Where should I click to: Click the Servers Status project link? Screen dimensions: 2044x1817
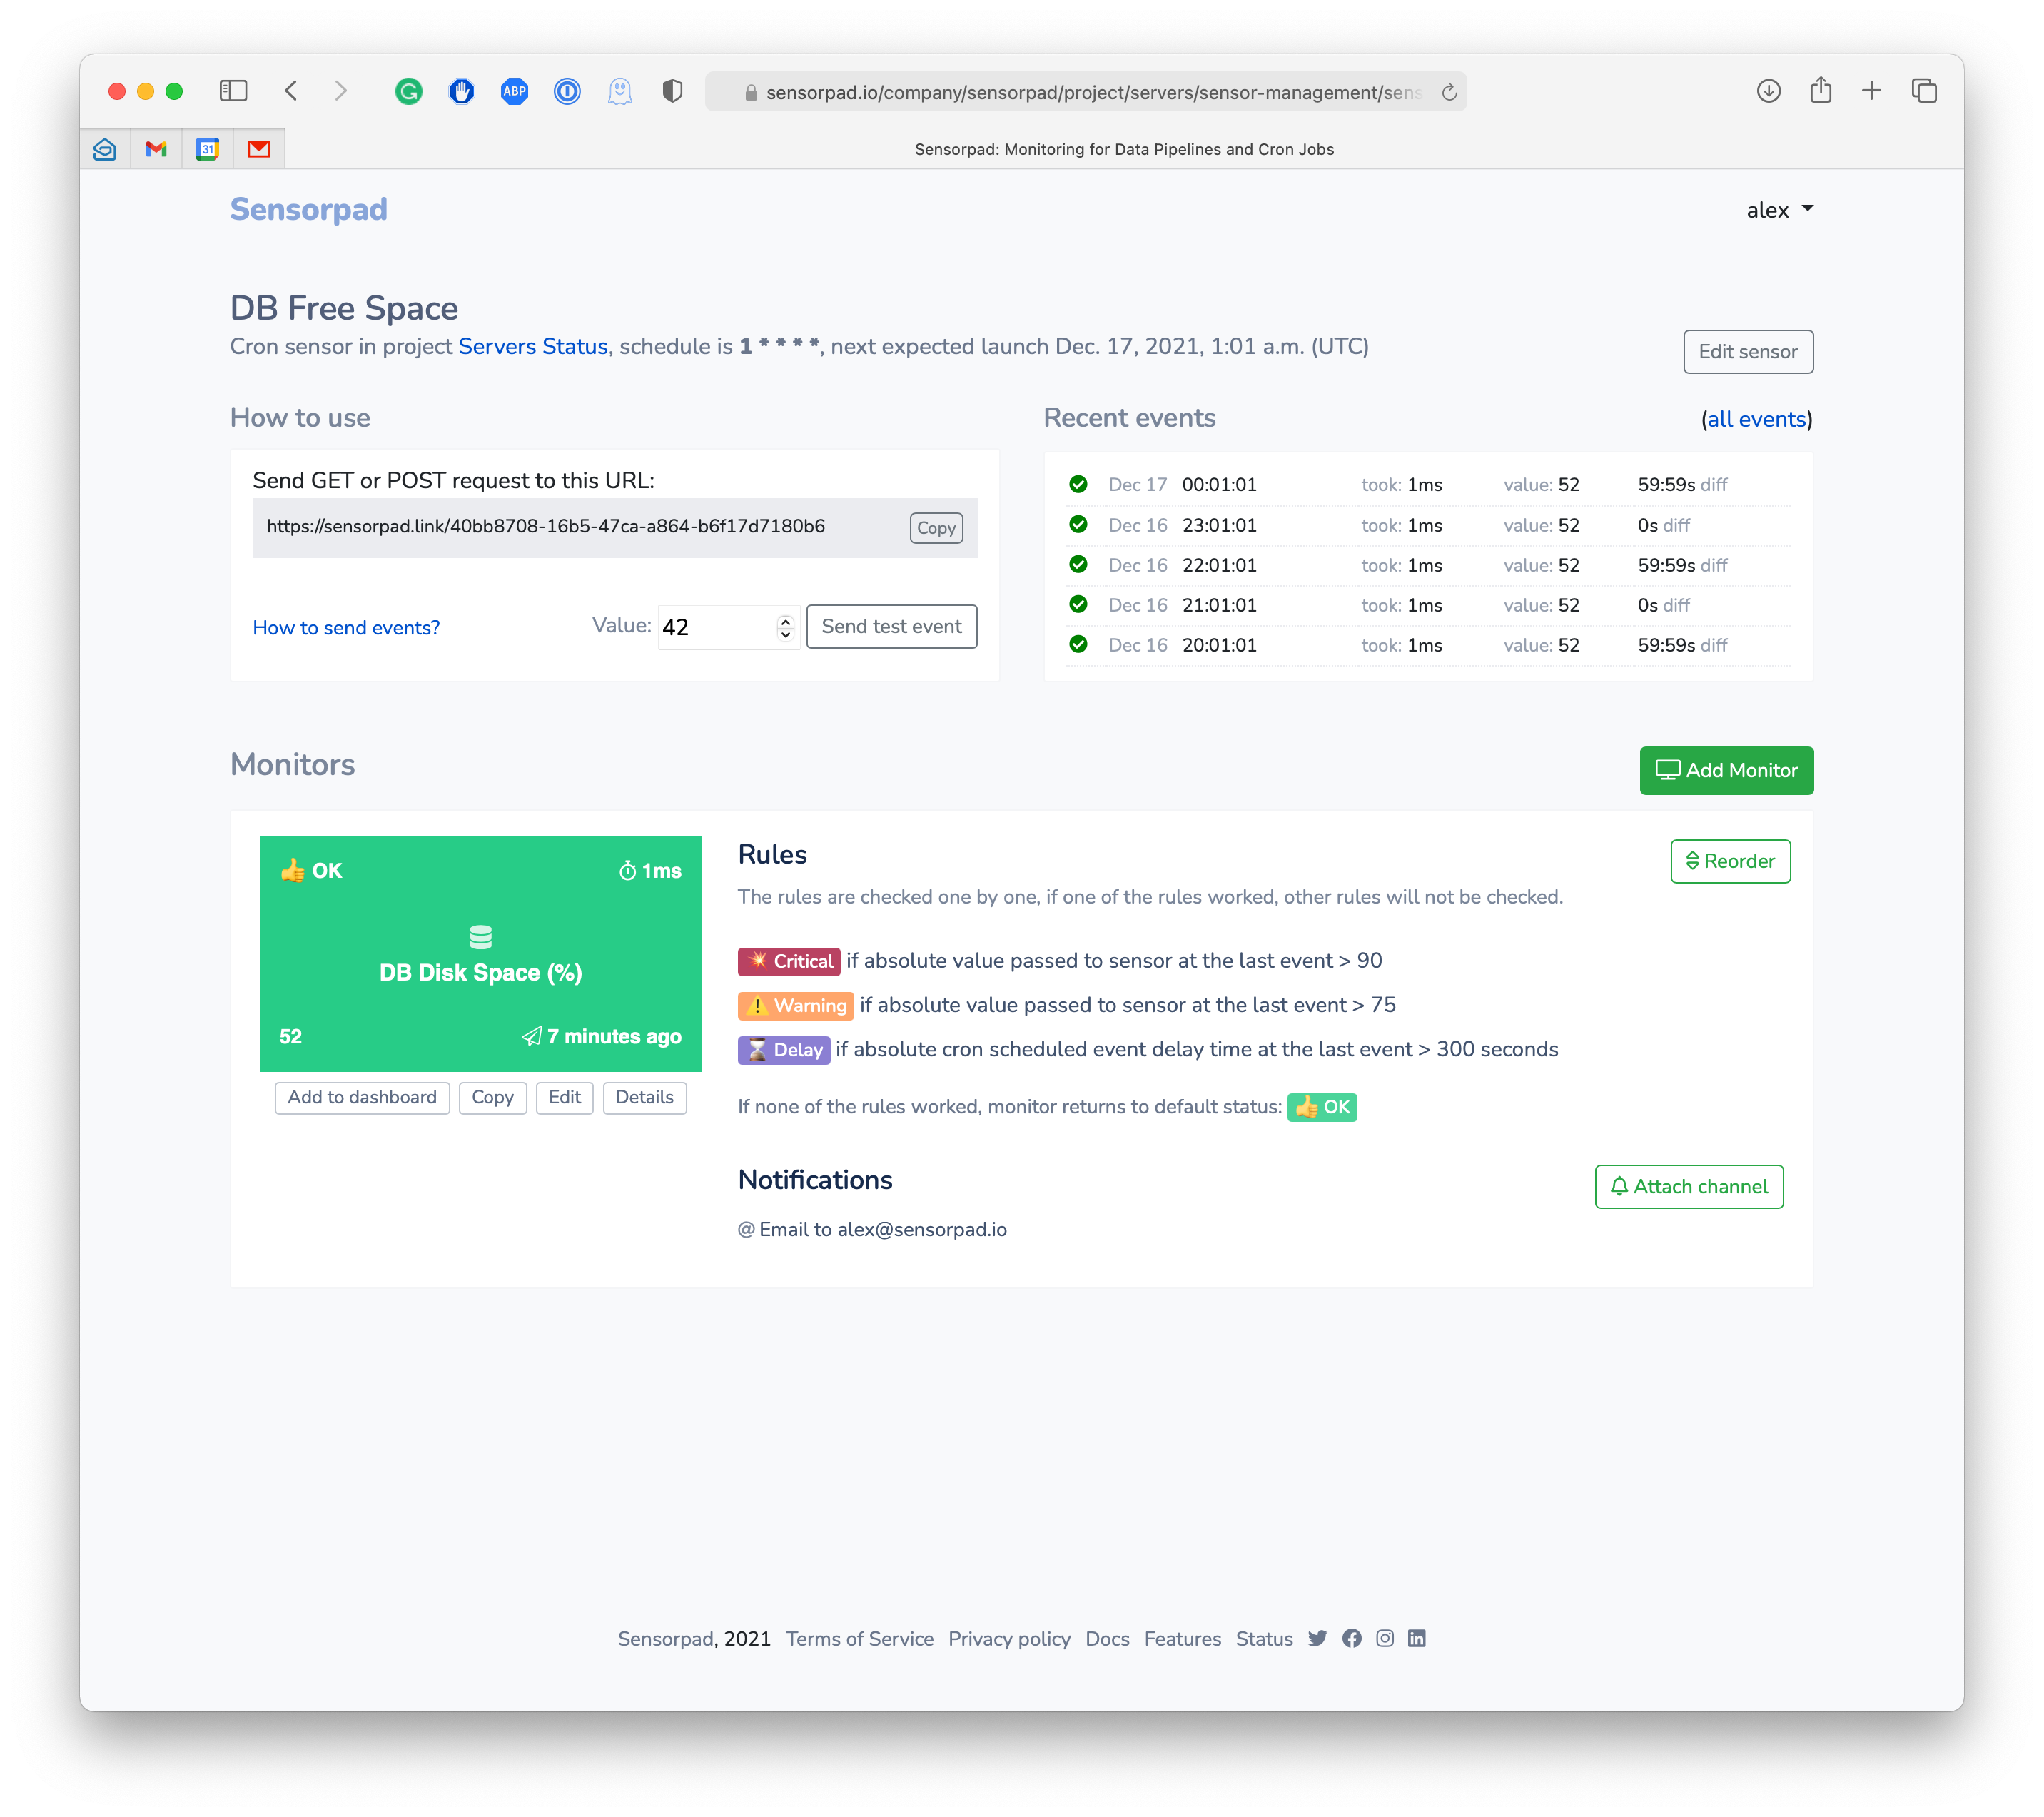point(533,346)
